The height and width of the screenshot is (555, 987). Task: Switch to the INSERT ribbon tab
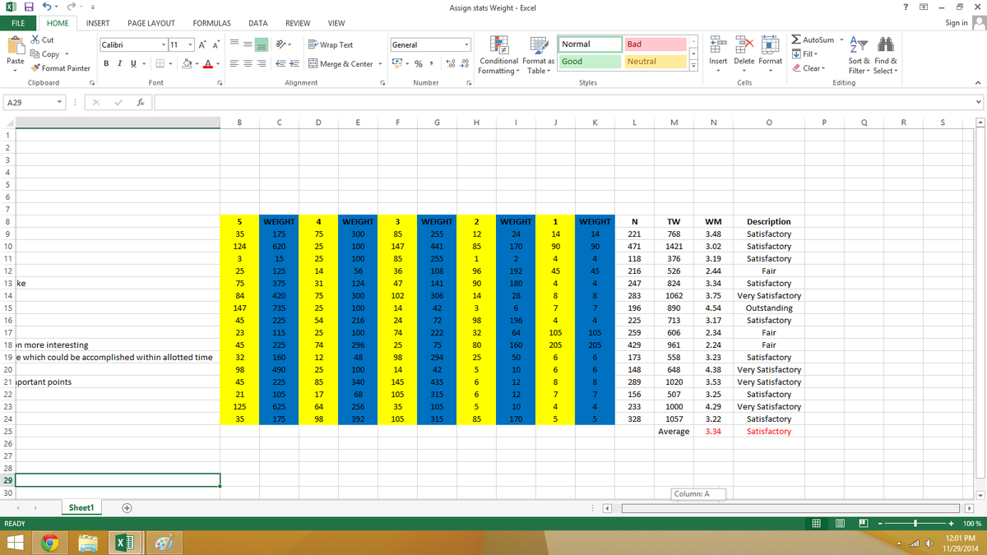pos(99,23)
